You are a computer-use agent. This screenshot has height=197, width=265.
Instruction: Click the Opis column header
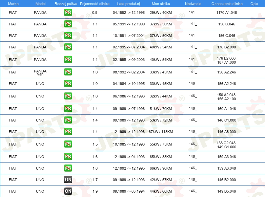(254, 4)
